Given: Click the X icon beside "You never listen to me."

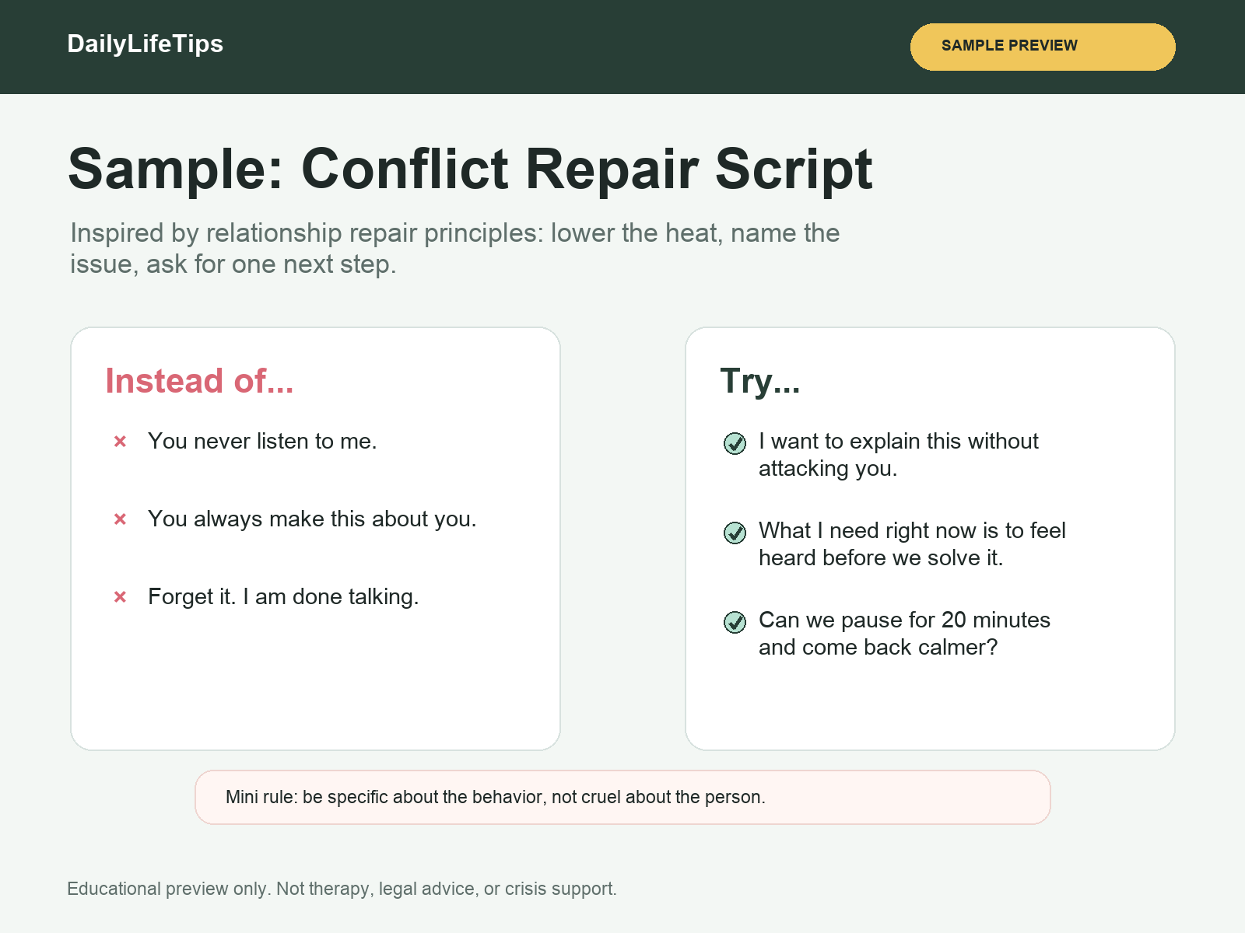Looking at the screenshot, I should click(120, 442).
